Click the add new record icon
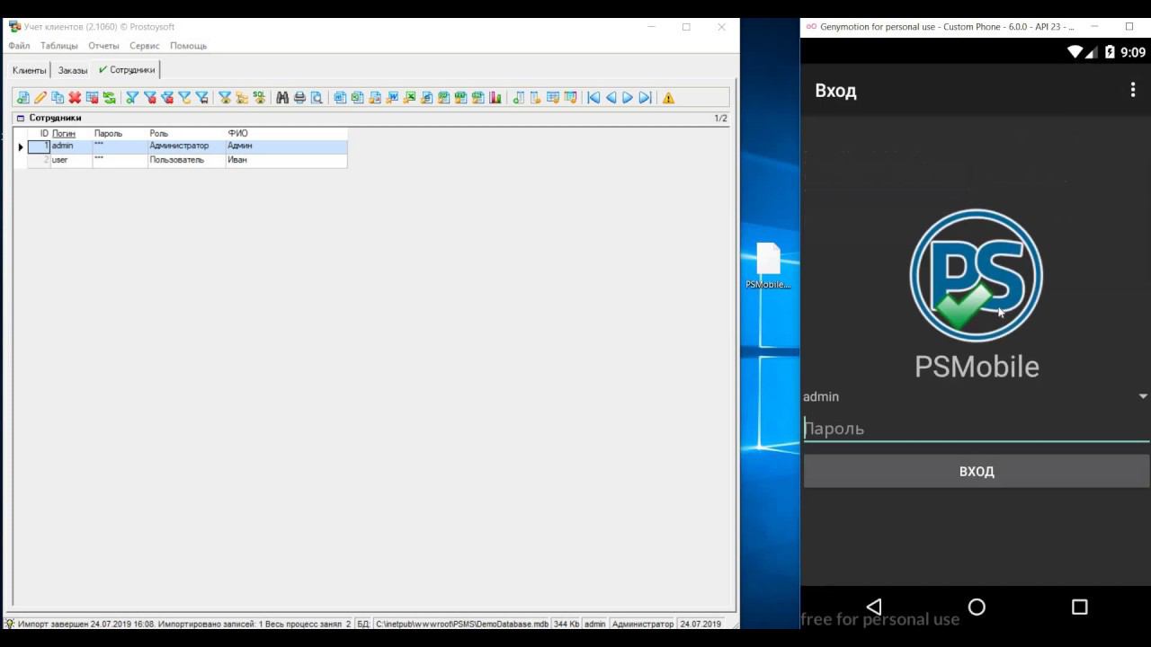The image size is (1151, 647). click(x=23, y=98)
